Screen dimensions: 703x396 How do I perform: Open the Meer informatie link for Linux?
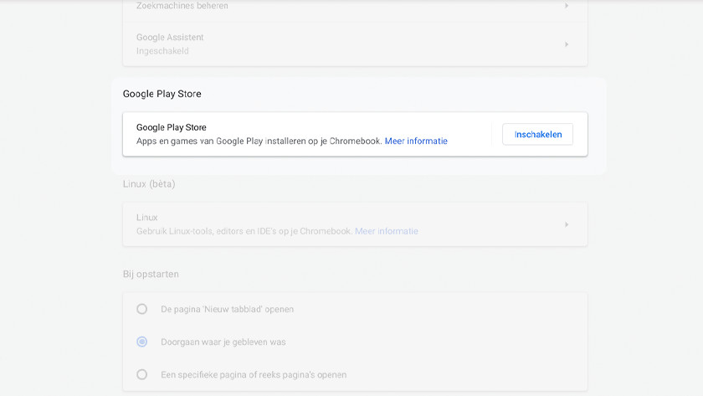coord(386,231)
